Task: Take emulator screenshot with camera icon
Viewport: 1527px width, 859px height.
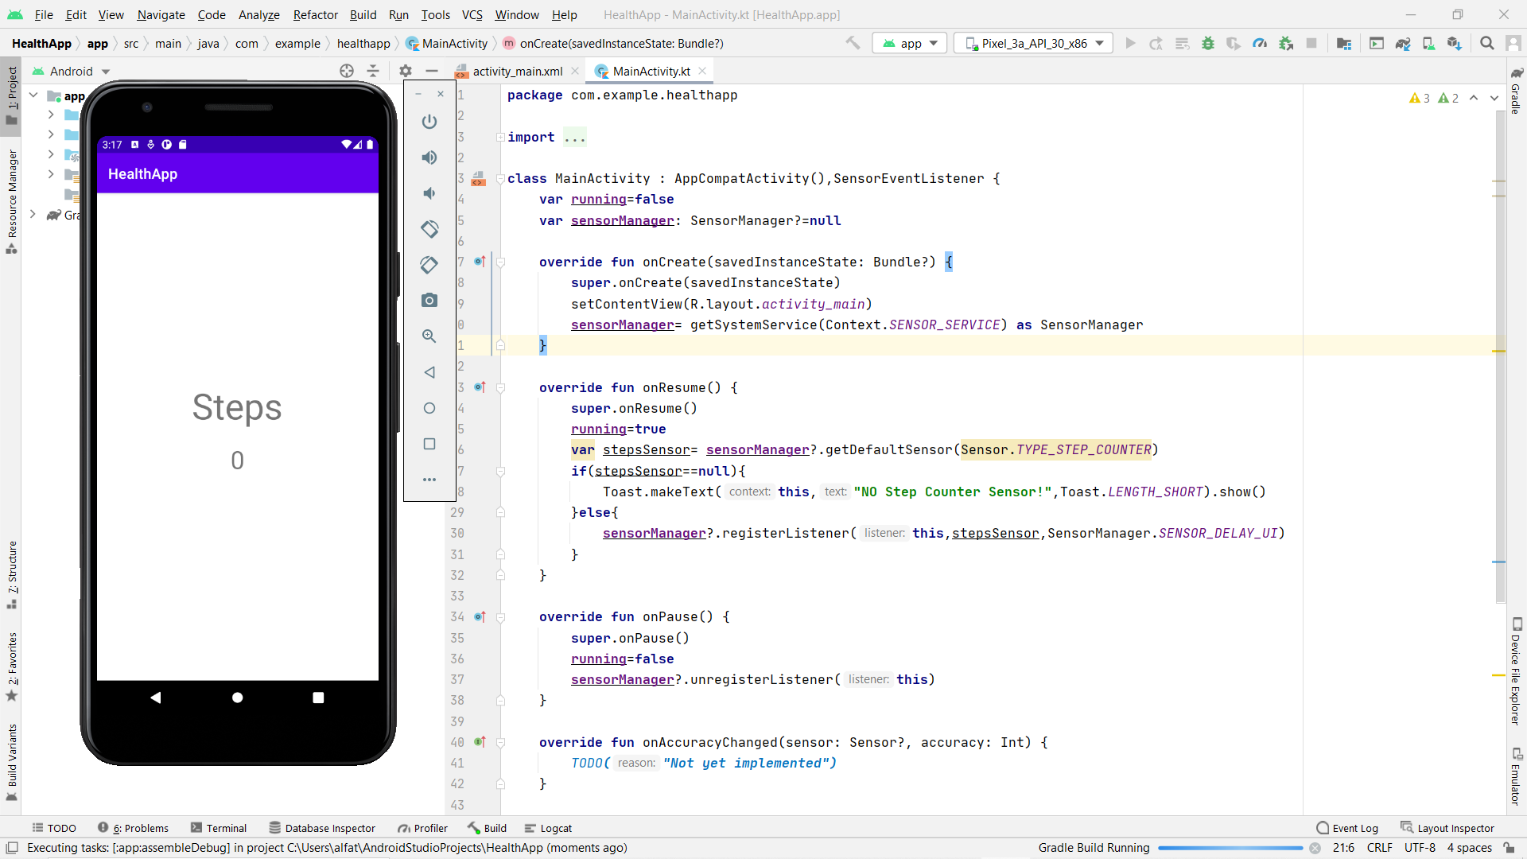Action: coord(429,300)
